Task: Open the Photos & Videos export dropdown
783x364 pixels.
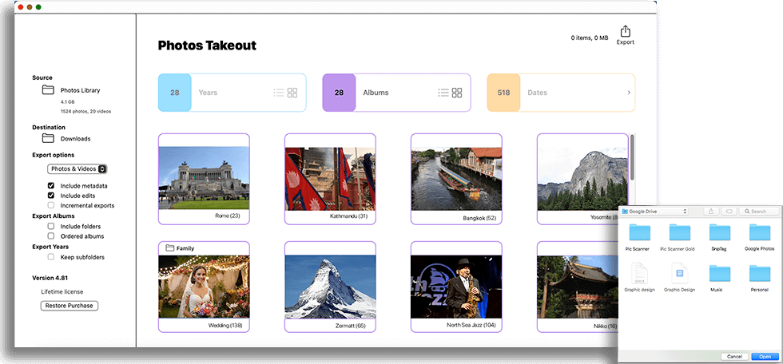Action: (x=78, y=169)
